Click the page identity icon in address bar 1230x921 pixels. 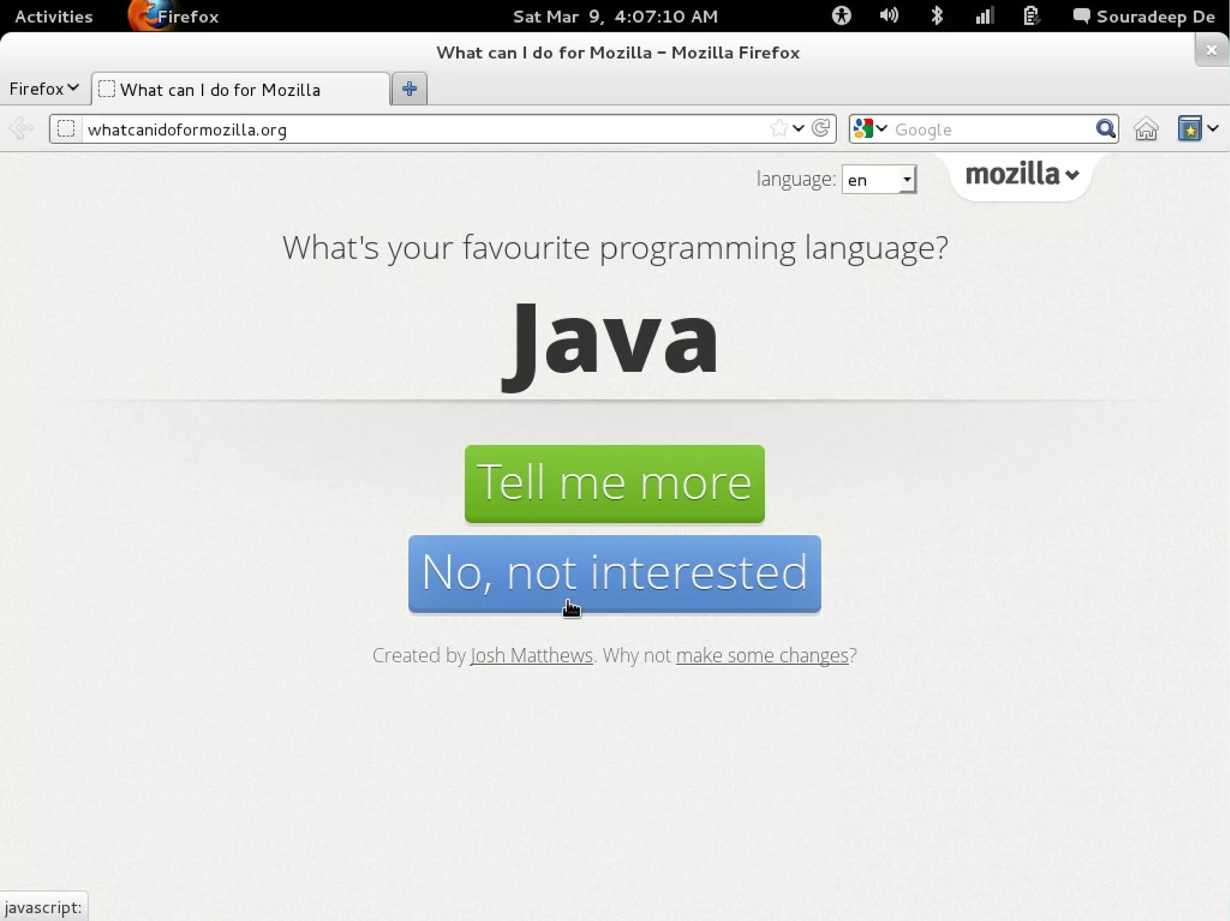click(66, 129)
